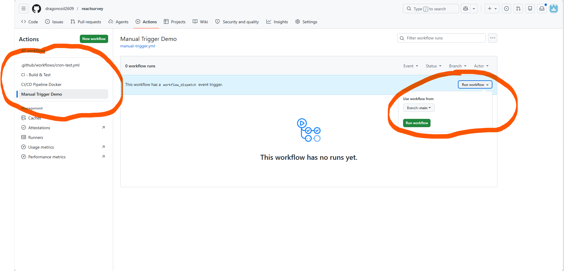View your issues icon in header
The image size is (564, 271).
pos(507,9)
